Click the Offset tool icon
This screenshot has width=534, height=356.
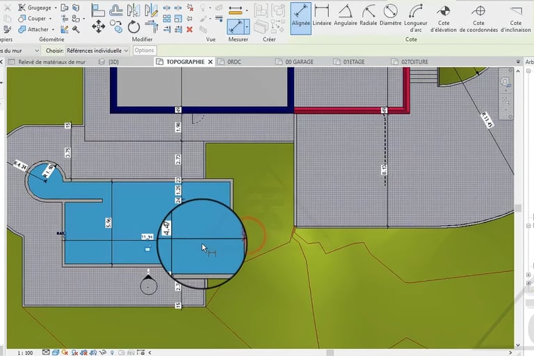[x=116, y=10]
